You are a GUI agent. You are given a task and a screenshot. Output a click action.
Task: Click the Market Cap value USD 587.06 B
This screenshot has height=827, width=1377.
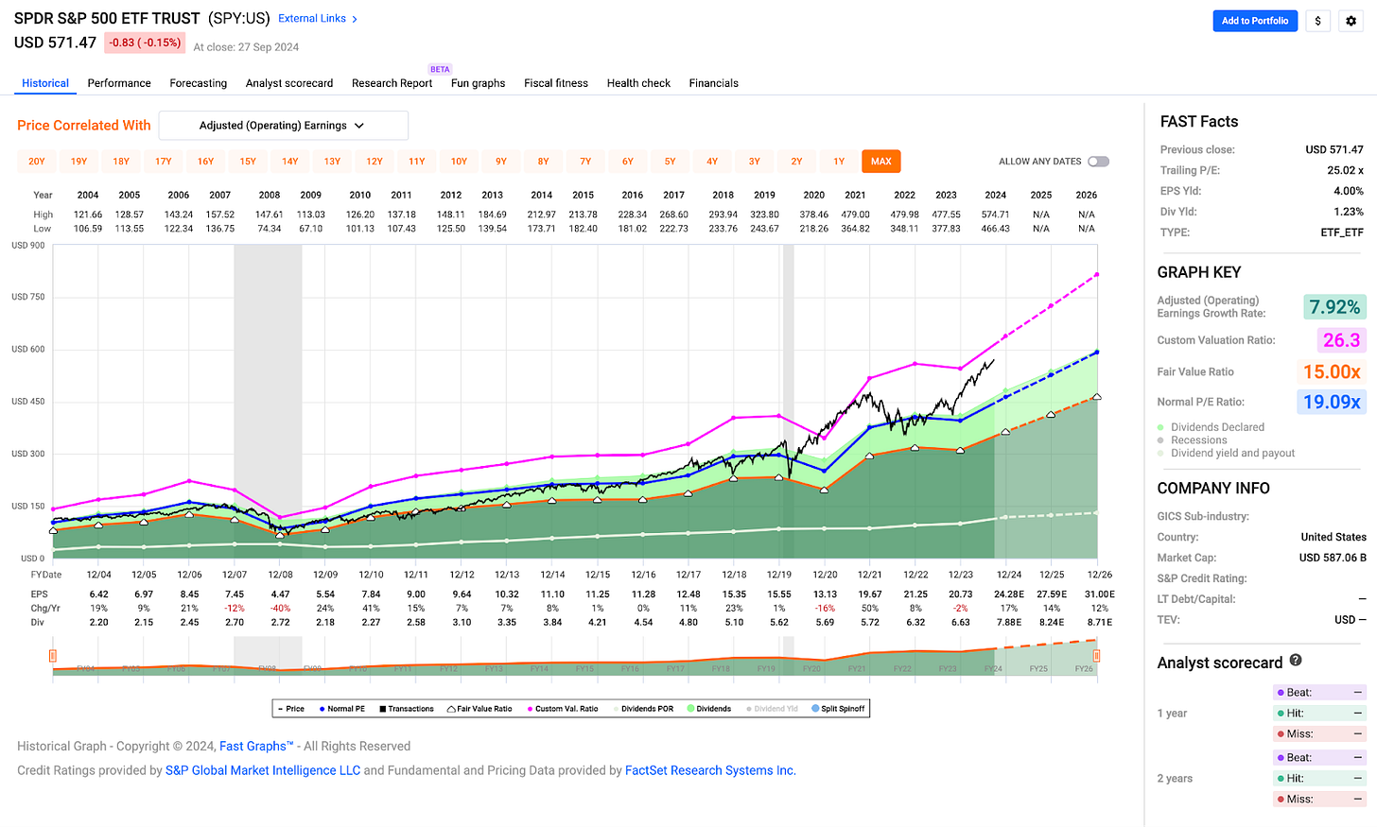1333,558
